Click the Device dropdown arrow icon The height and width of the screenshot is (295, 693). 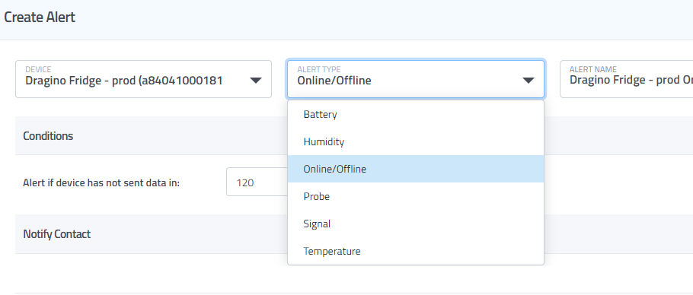(x=255, y=81)
